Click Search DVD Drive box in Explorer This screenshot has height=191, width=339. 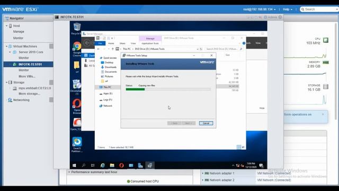[x=224, y=49]
